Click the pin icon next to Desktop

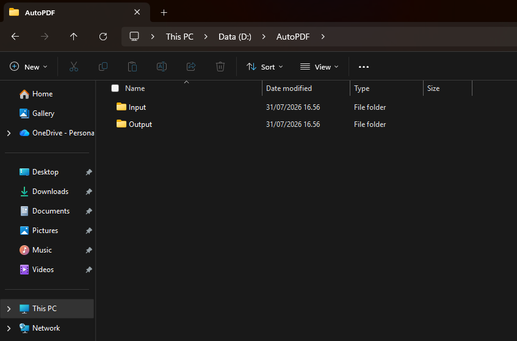89,172
